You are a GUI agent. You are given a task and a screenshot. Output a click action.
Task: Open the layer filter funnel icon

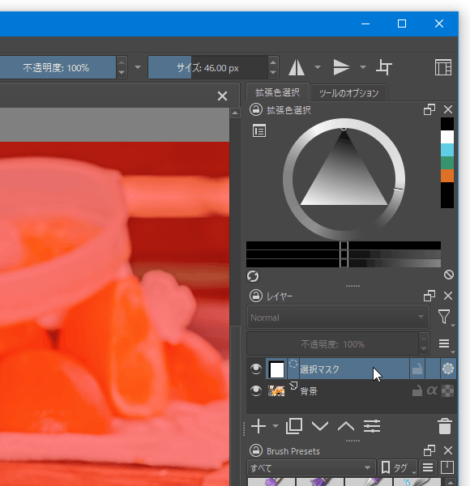(444, 317)
